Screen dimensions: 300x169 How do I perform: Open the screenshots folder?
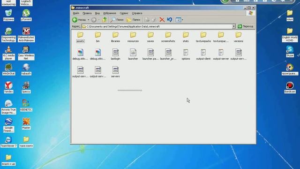[x=168, y=37]
